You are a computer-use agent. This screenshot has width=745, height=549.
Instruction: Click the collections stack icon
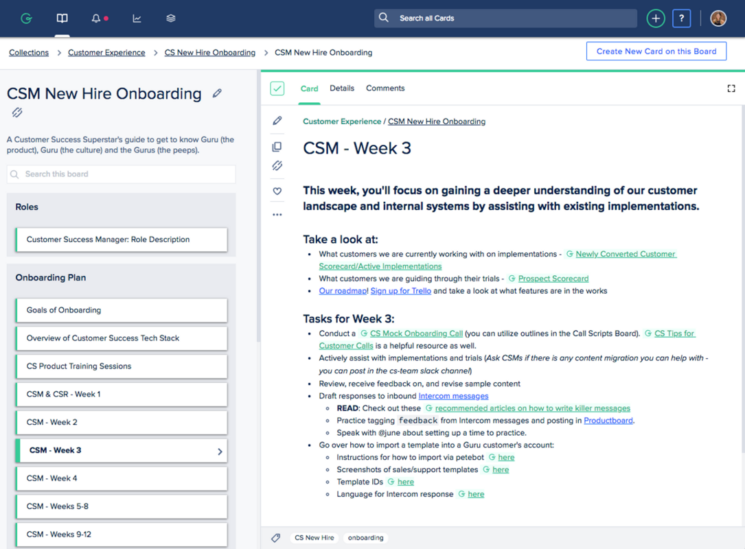(x=170, y=19)
